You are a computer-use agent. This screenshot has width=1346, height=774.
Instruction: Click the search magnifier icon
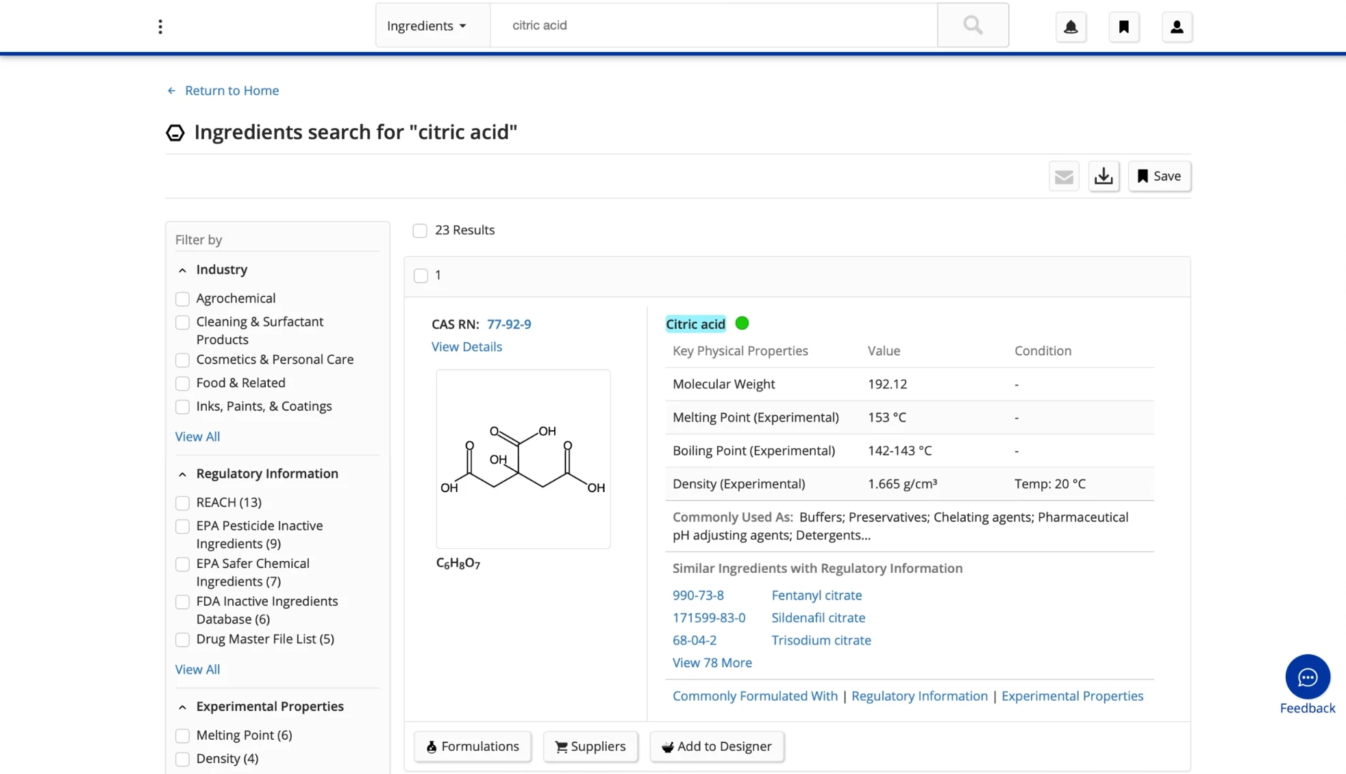pyautogui.click(x=973, y=25)
